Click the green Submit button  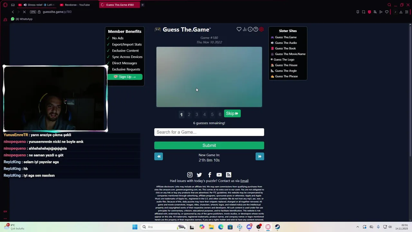(x=209, y=145)
